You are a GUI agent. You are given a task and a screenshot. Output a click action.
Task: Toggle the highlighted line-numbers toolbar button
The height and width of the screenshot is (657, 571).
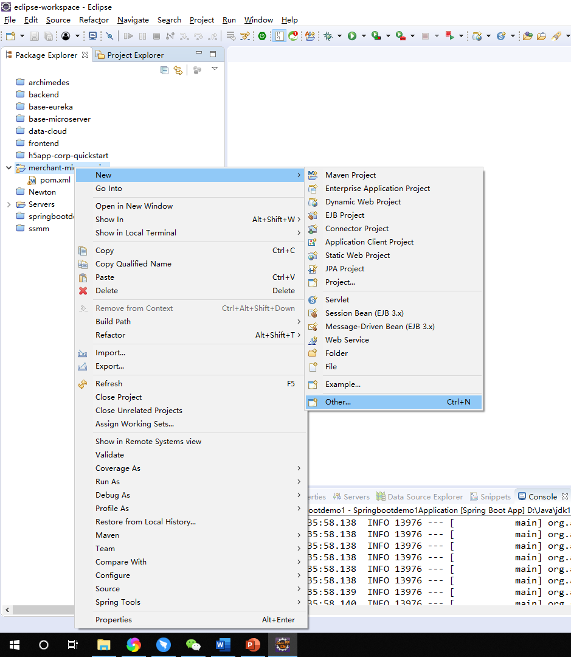[x=279, y=36]
